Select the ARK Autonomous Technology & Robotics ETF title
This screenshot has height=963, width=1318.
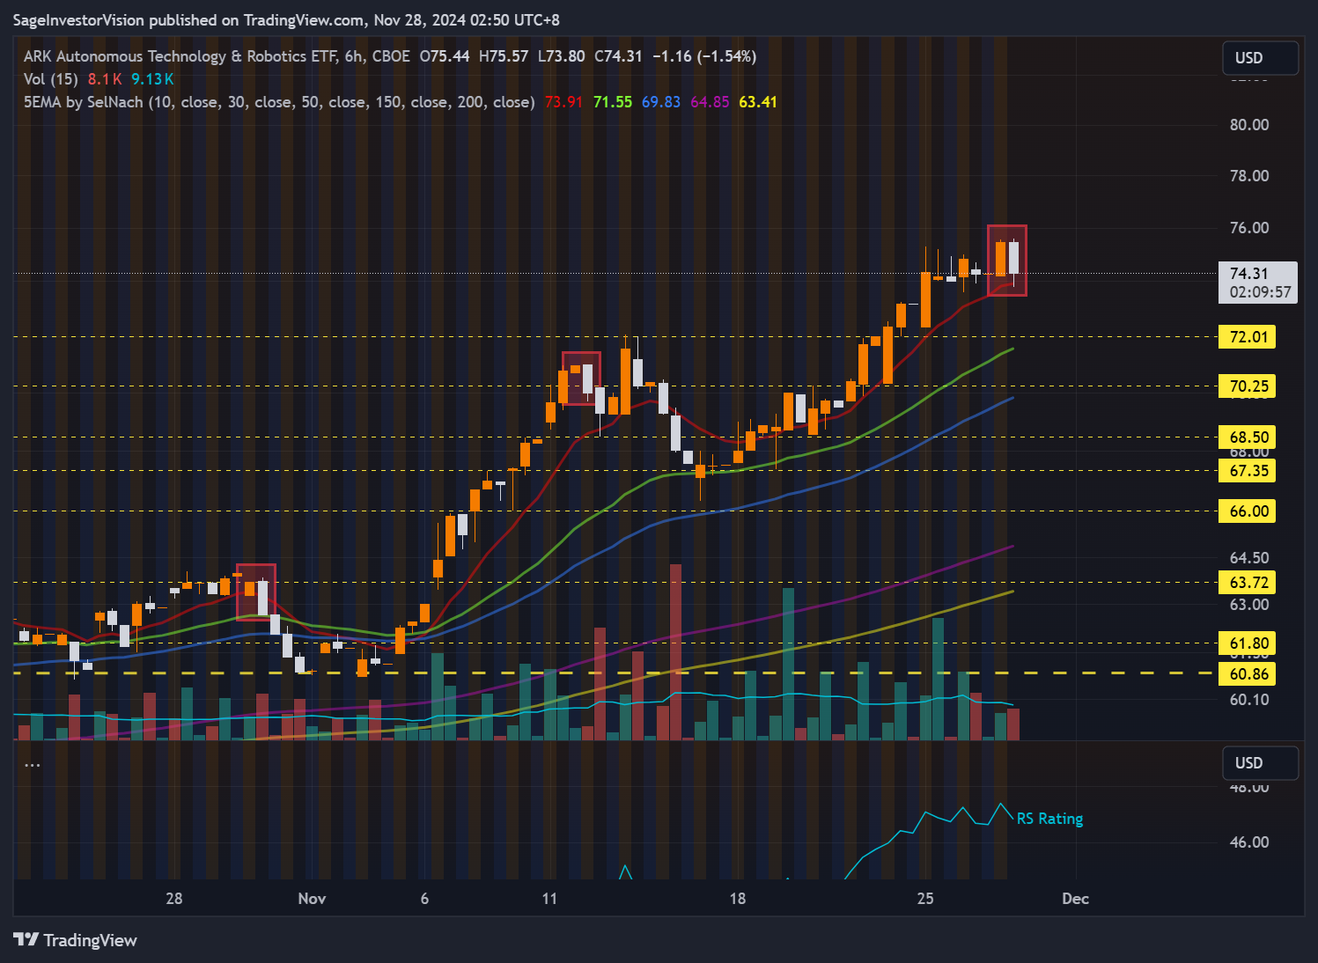pos(180,56)
